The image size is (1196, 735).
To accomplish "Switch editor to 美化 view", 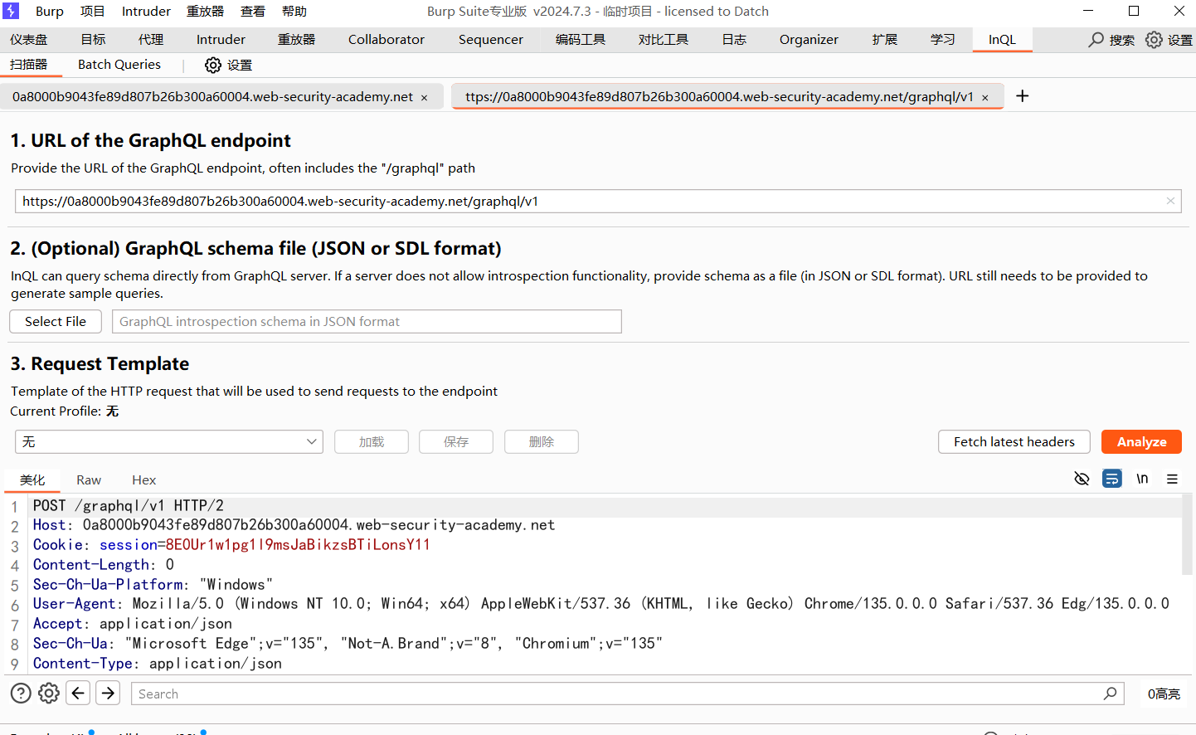I will click(x=32, y=480).
